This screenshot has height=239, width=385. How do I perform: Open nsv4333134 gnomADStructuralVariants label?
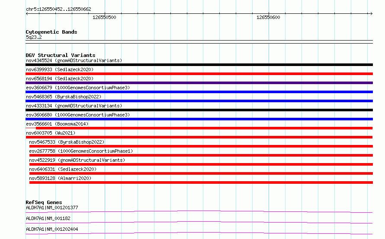coord(74,106)
